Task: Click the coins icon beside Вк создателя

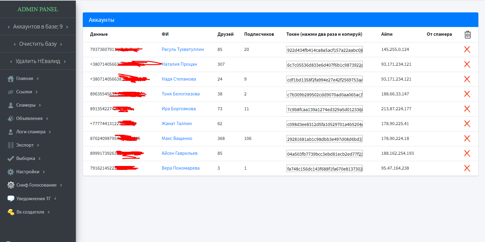Action: pos(11,212)
